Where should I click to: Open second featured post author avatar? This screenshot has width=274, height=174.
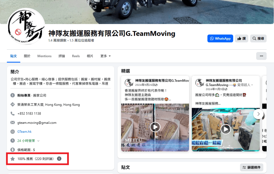pyautogui.click(x=199, y=83)
